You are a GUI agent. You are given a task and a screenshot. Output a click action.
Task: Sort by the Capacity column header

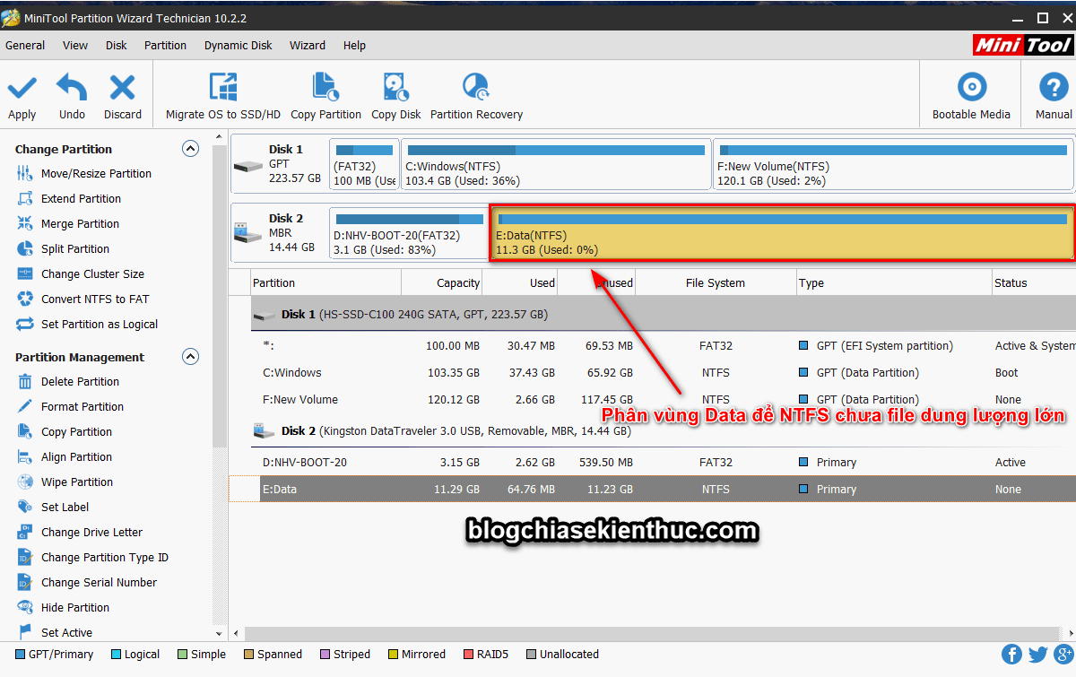(442, 282)
